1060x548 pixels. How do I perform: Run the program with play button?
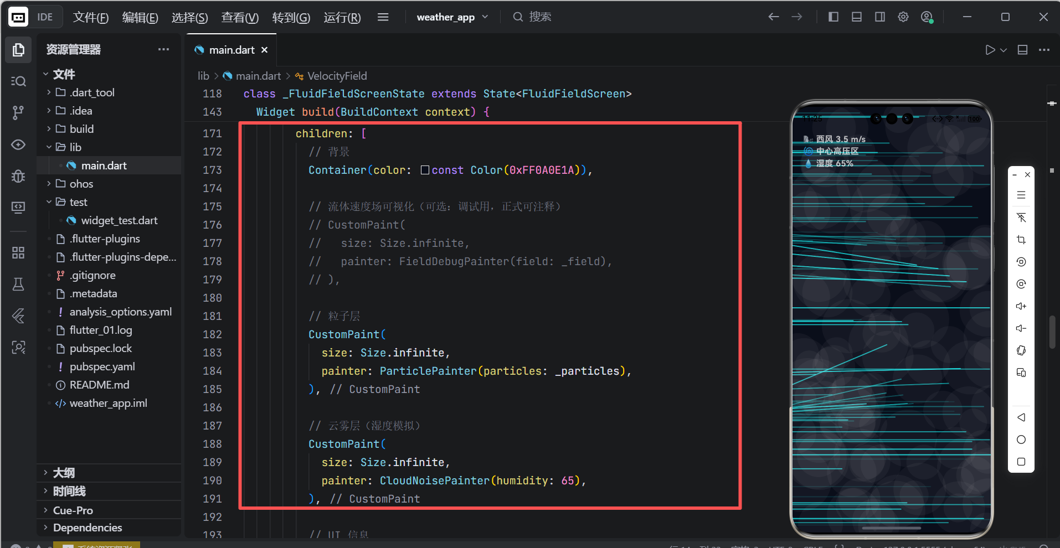990,50
